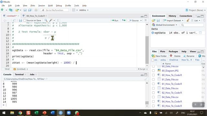The height and width of the screenshot is (116, 207).
Task: Collapse code fold arrow at line 13
Action: pyautogui.click(x=10, y=44)
